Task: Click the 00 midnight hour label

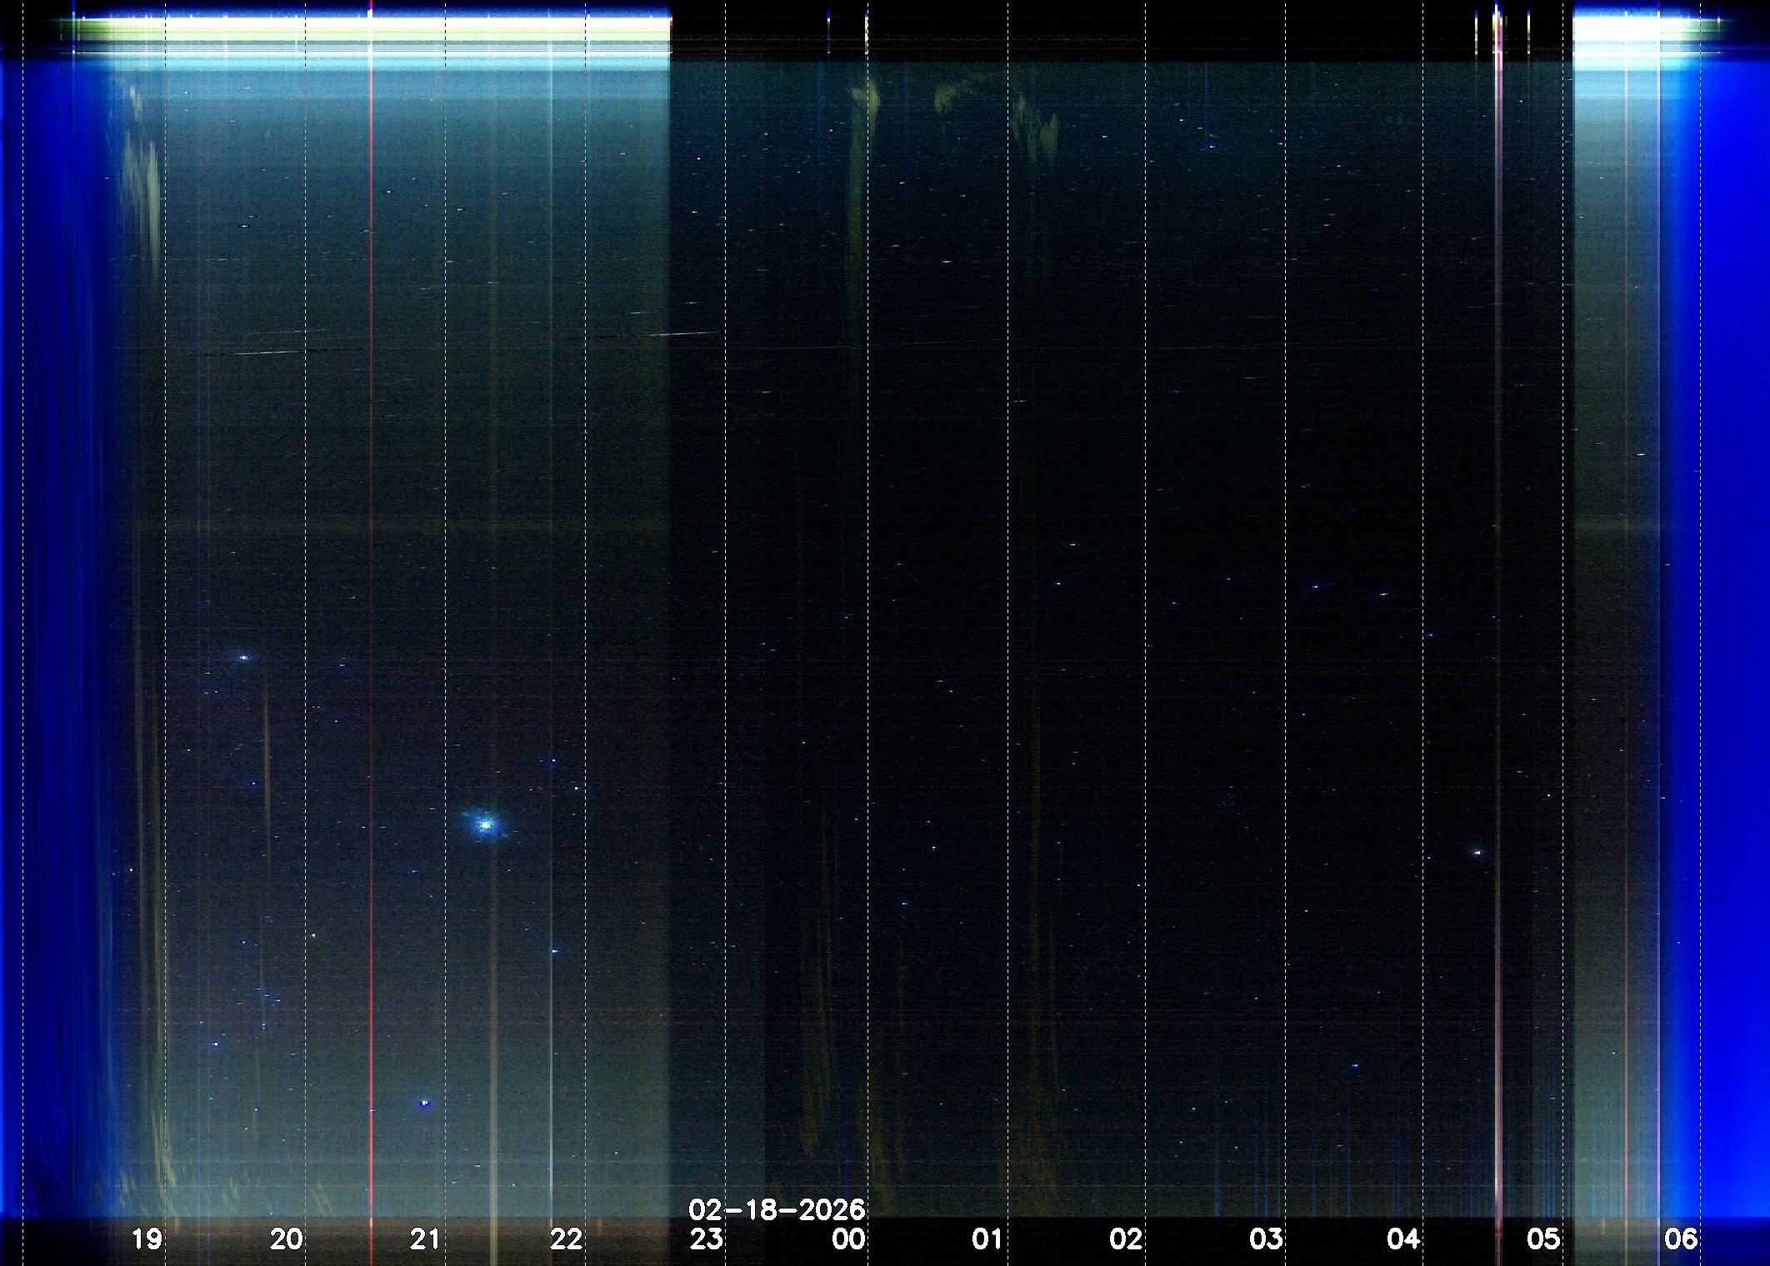Action: pos(848,1239)
